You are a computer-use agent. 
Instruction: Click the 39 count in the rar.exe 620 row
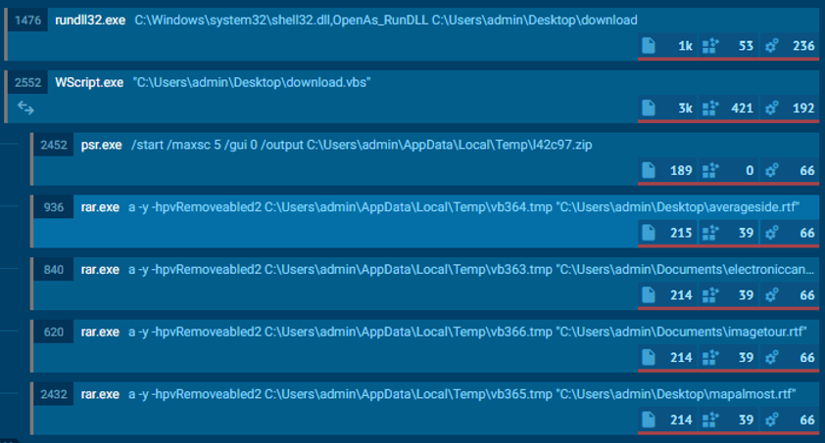coord(746,358)
